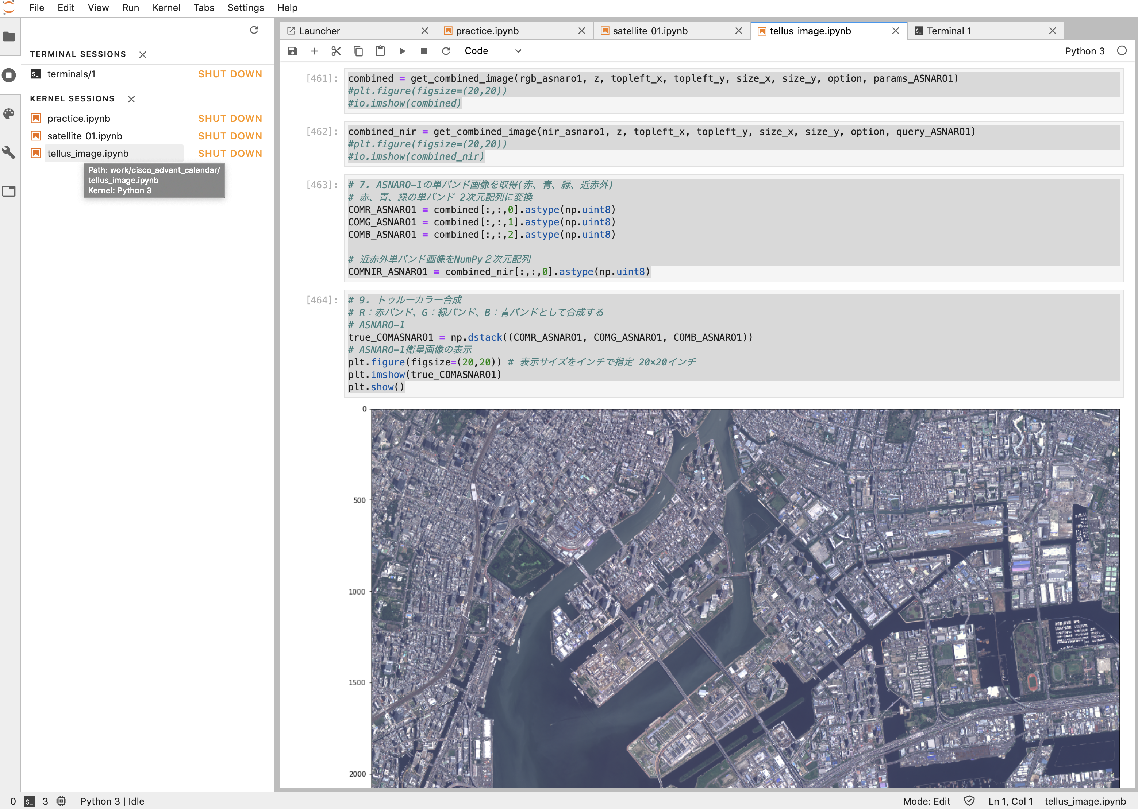The height and width of the screenshot is (809, 1138).
Task: Open the cell type Code dropdown
Action: tap(492, 51)
